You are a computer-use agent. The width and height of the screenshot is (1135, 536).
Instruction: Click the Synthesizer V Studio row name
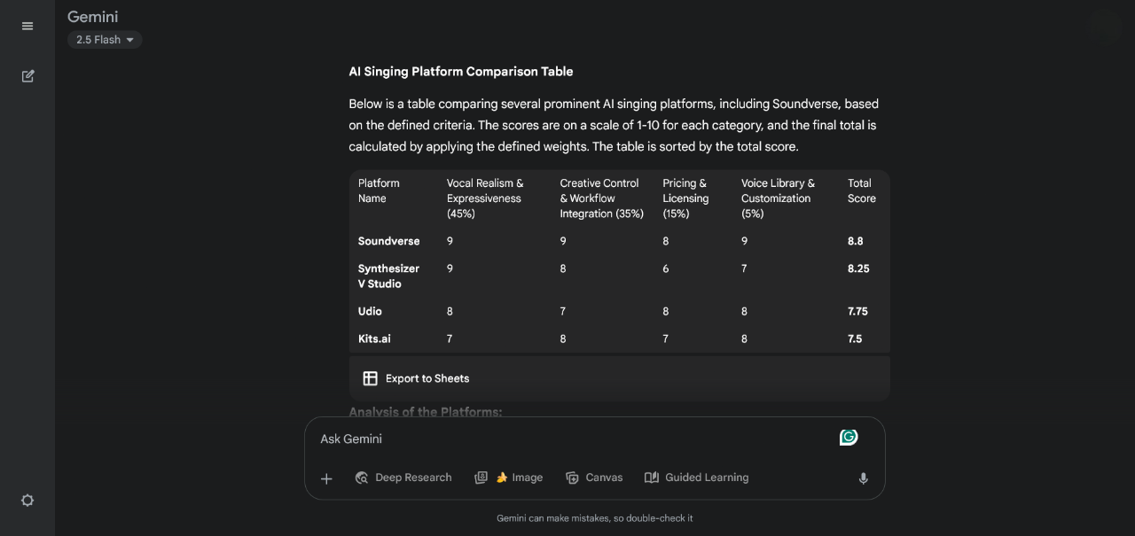pyautogui.click(x=388, y=276)
